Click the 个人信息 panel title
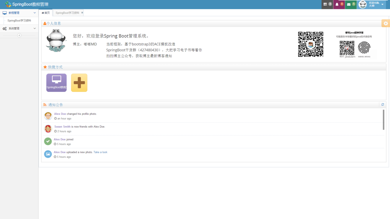 [54, 23]
